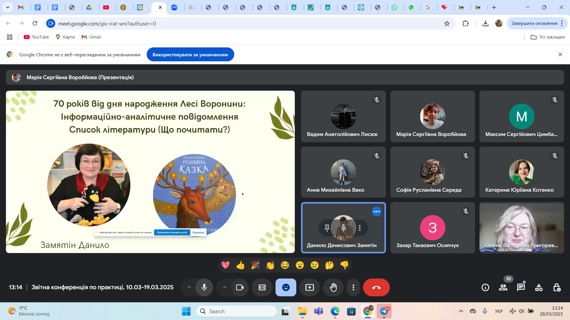
Task: Open the Gmail bookmark
Action: click(91, 37)
